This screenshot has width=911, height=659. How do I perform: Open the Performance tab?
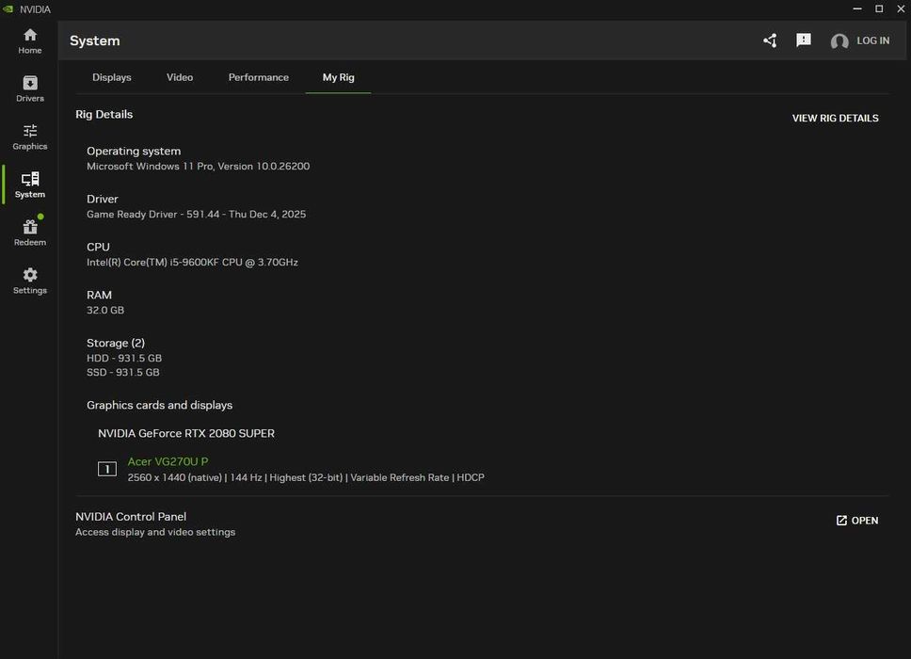tap(259, 77)
